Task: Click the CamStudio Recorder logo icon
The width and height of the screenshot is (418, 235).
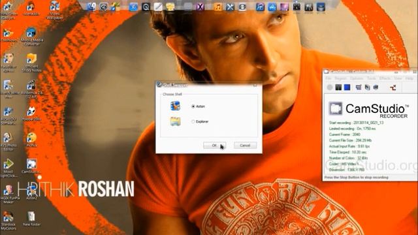Action: 335,108
